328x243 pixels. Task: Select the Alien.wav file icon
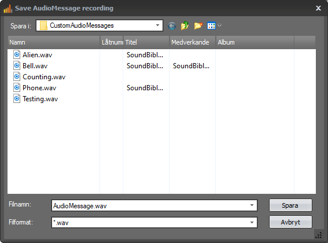coord(17,54)
